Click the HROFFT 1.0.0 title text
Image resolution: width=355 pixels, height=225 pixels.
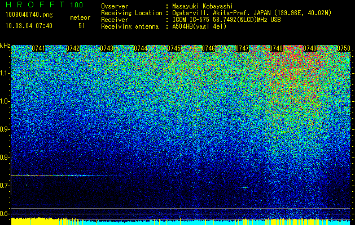pos(45,4)
